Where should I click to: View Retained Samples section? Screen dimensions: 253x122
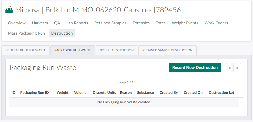(110, 23)
